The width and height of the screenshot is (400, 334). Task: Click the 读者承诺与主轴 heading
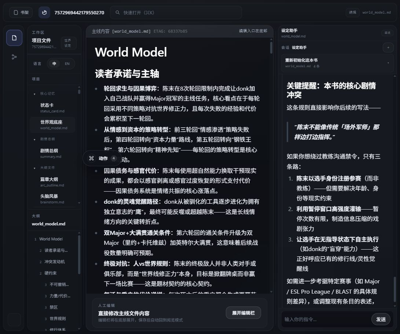pyautogui.click(x=127, y=74)
